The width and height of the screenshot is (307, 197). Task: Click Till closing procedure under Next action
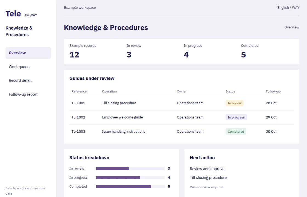[x=208, y=178]
